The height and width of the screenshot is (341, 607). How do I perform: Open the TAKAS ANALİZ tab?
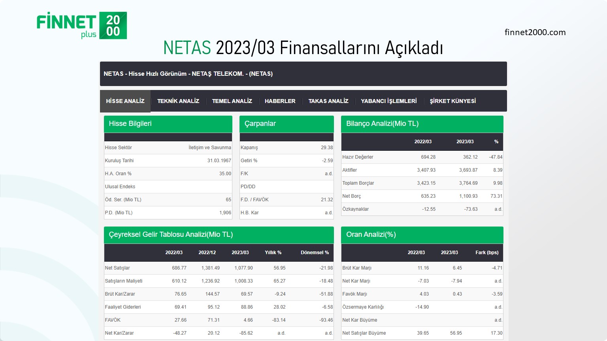point(328,101)
